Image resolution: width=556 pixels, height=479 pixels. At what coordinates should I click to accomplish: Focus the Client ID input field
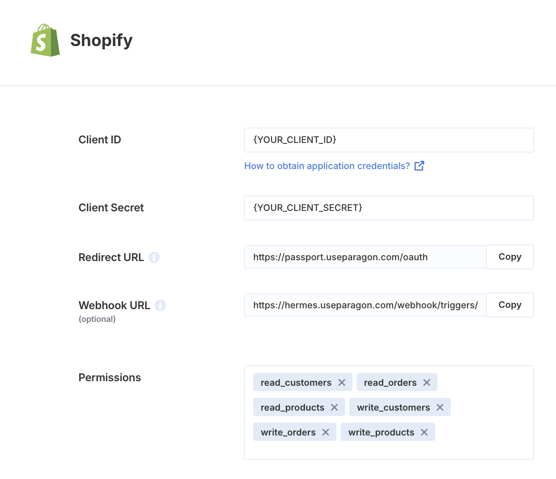(x=389, y=140)
